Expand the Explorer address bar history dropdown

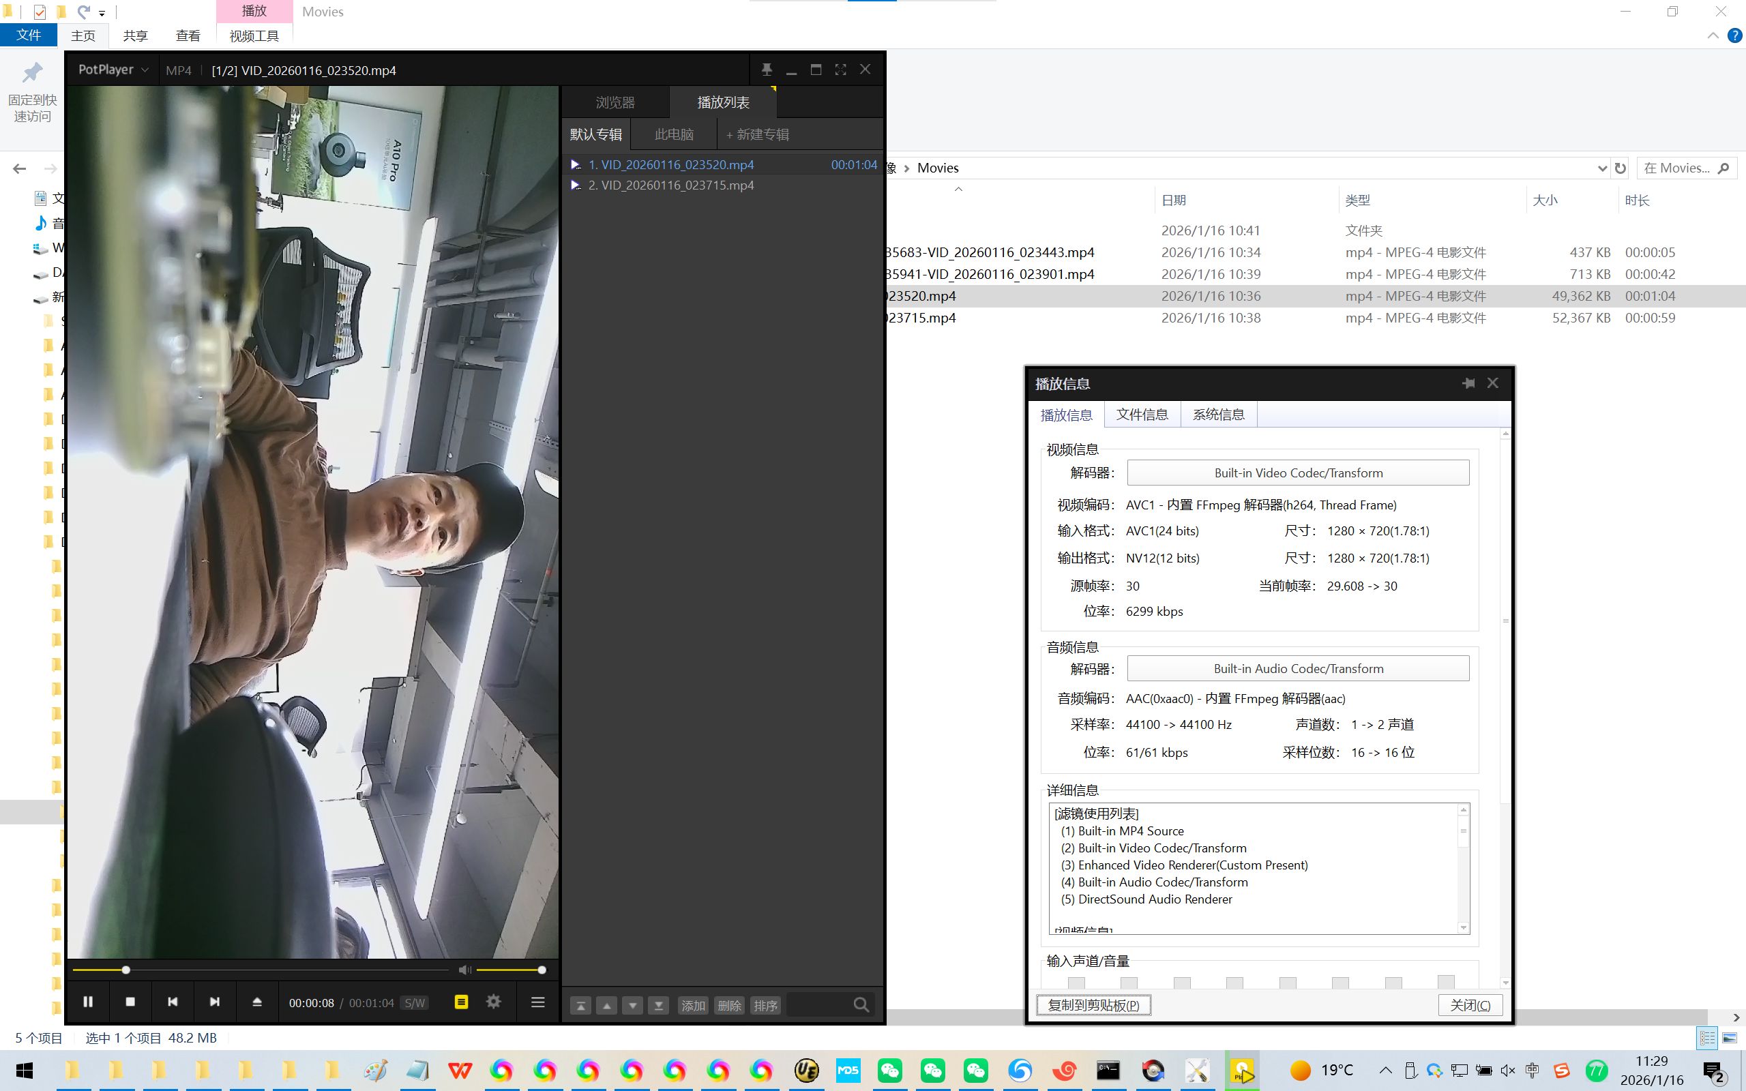tap(1602, 168)
